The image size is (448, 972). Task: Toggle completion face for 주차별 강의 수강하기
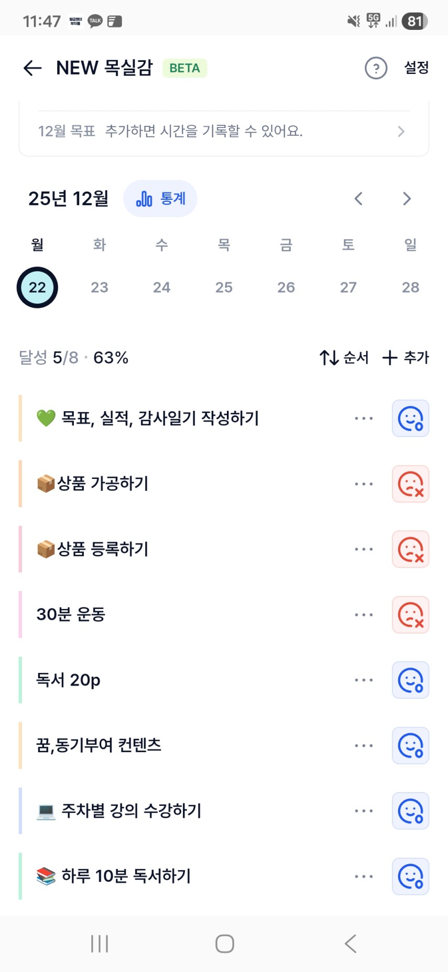click(x=410, y=811)
